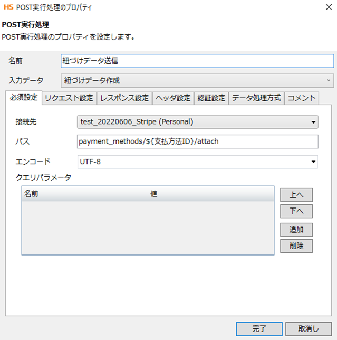Open the 入力データ dropdown
Viewport: 337px width, 340px height.
point(197,81)
